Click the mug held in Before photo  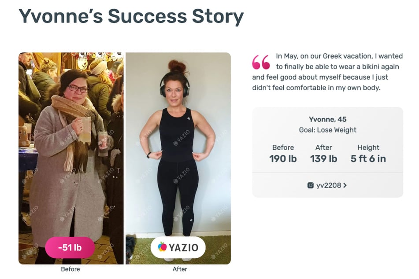click(85, 129)
